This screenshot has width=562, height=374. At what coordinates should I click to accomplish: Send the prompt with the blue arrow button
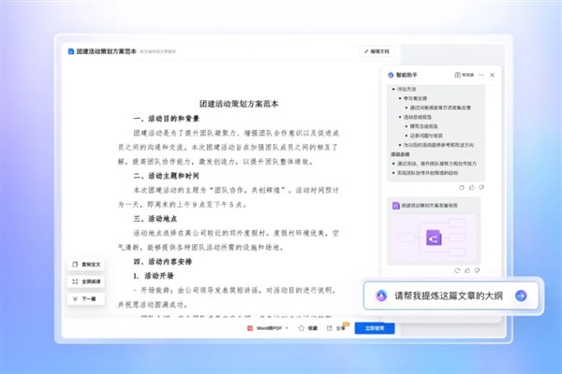click(521, 295)
